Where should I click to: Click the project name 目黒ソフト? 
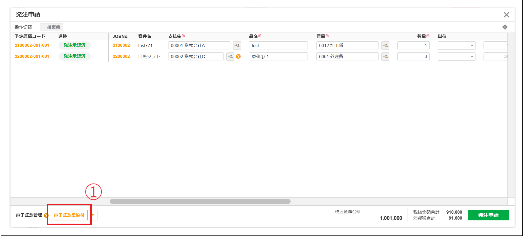[149, 57]
